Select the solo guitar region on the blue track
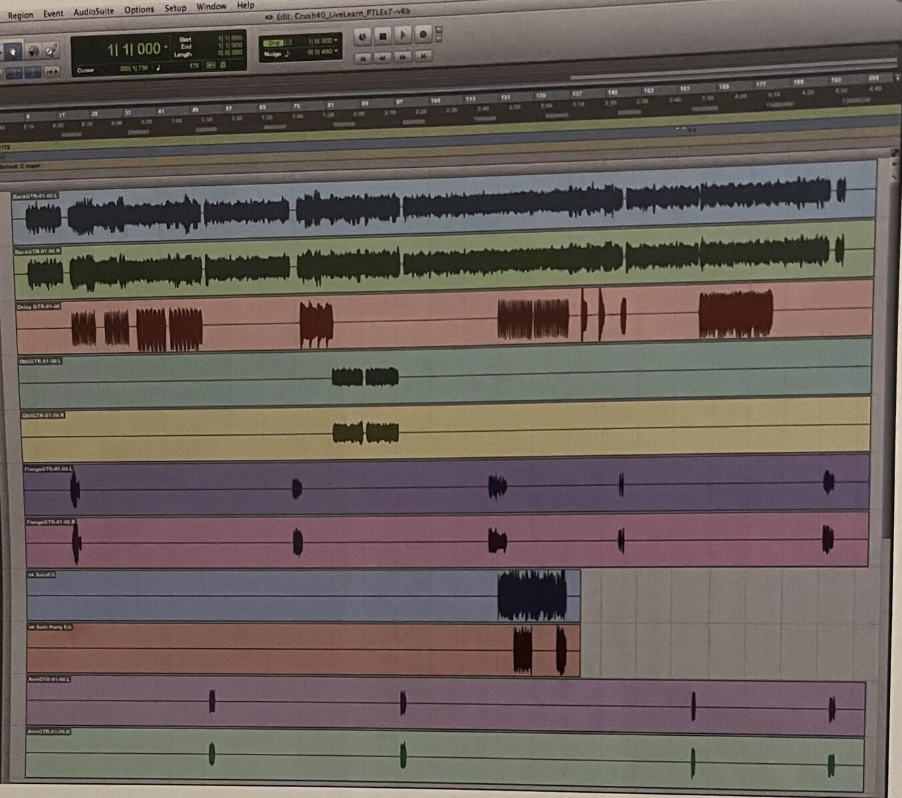The height and width of the screenshot is (798, 902). [x=532, y=595]
